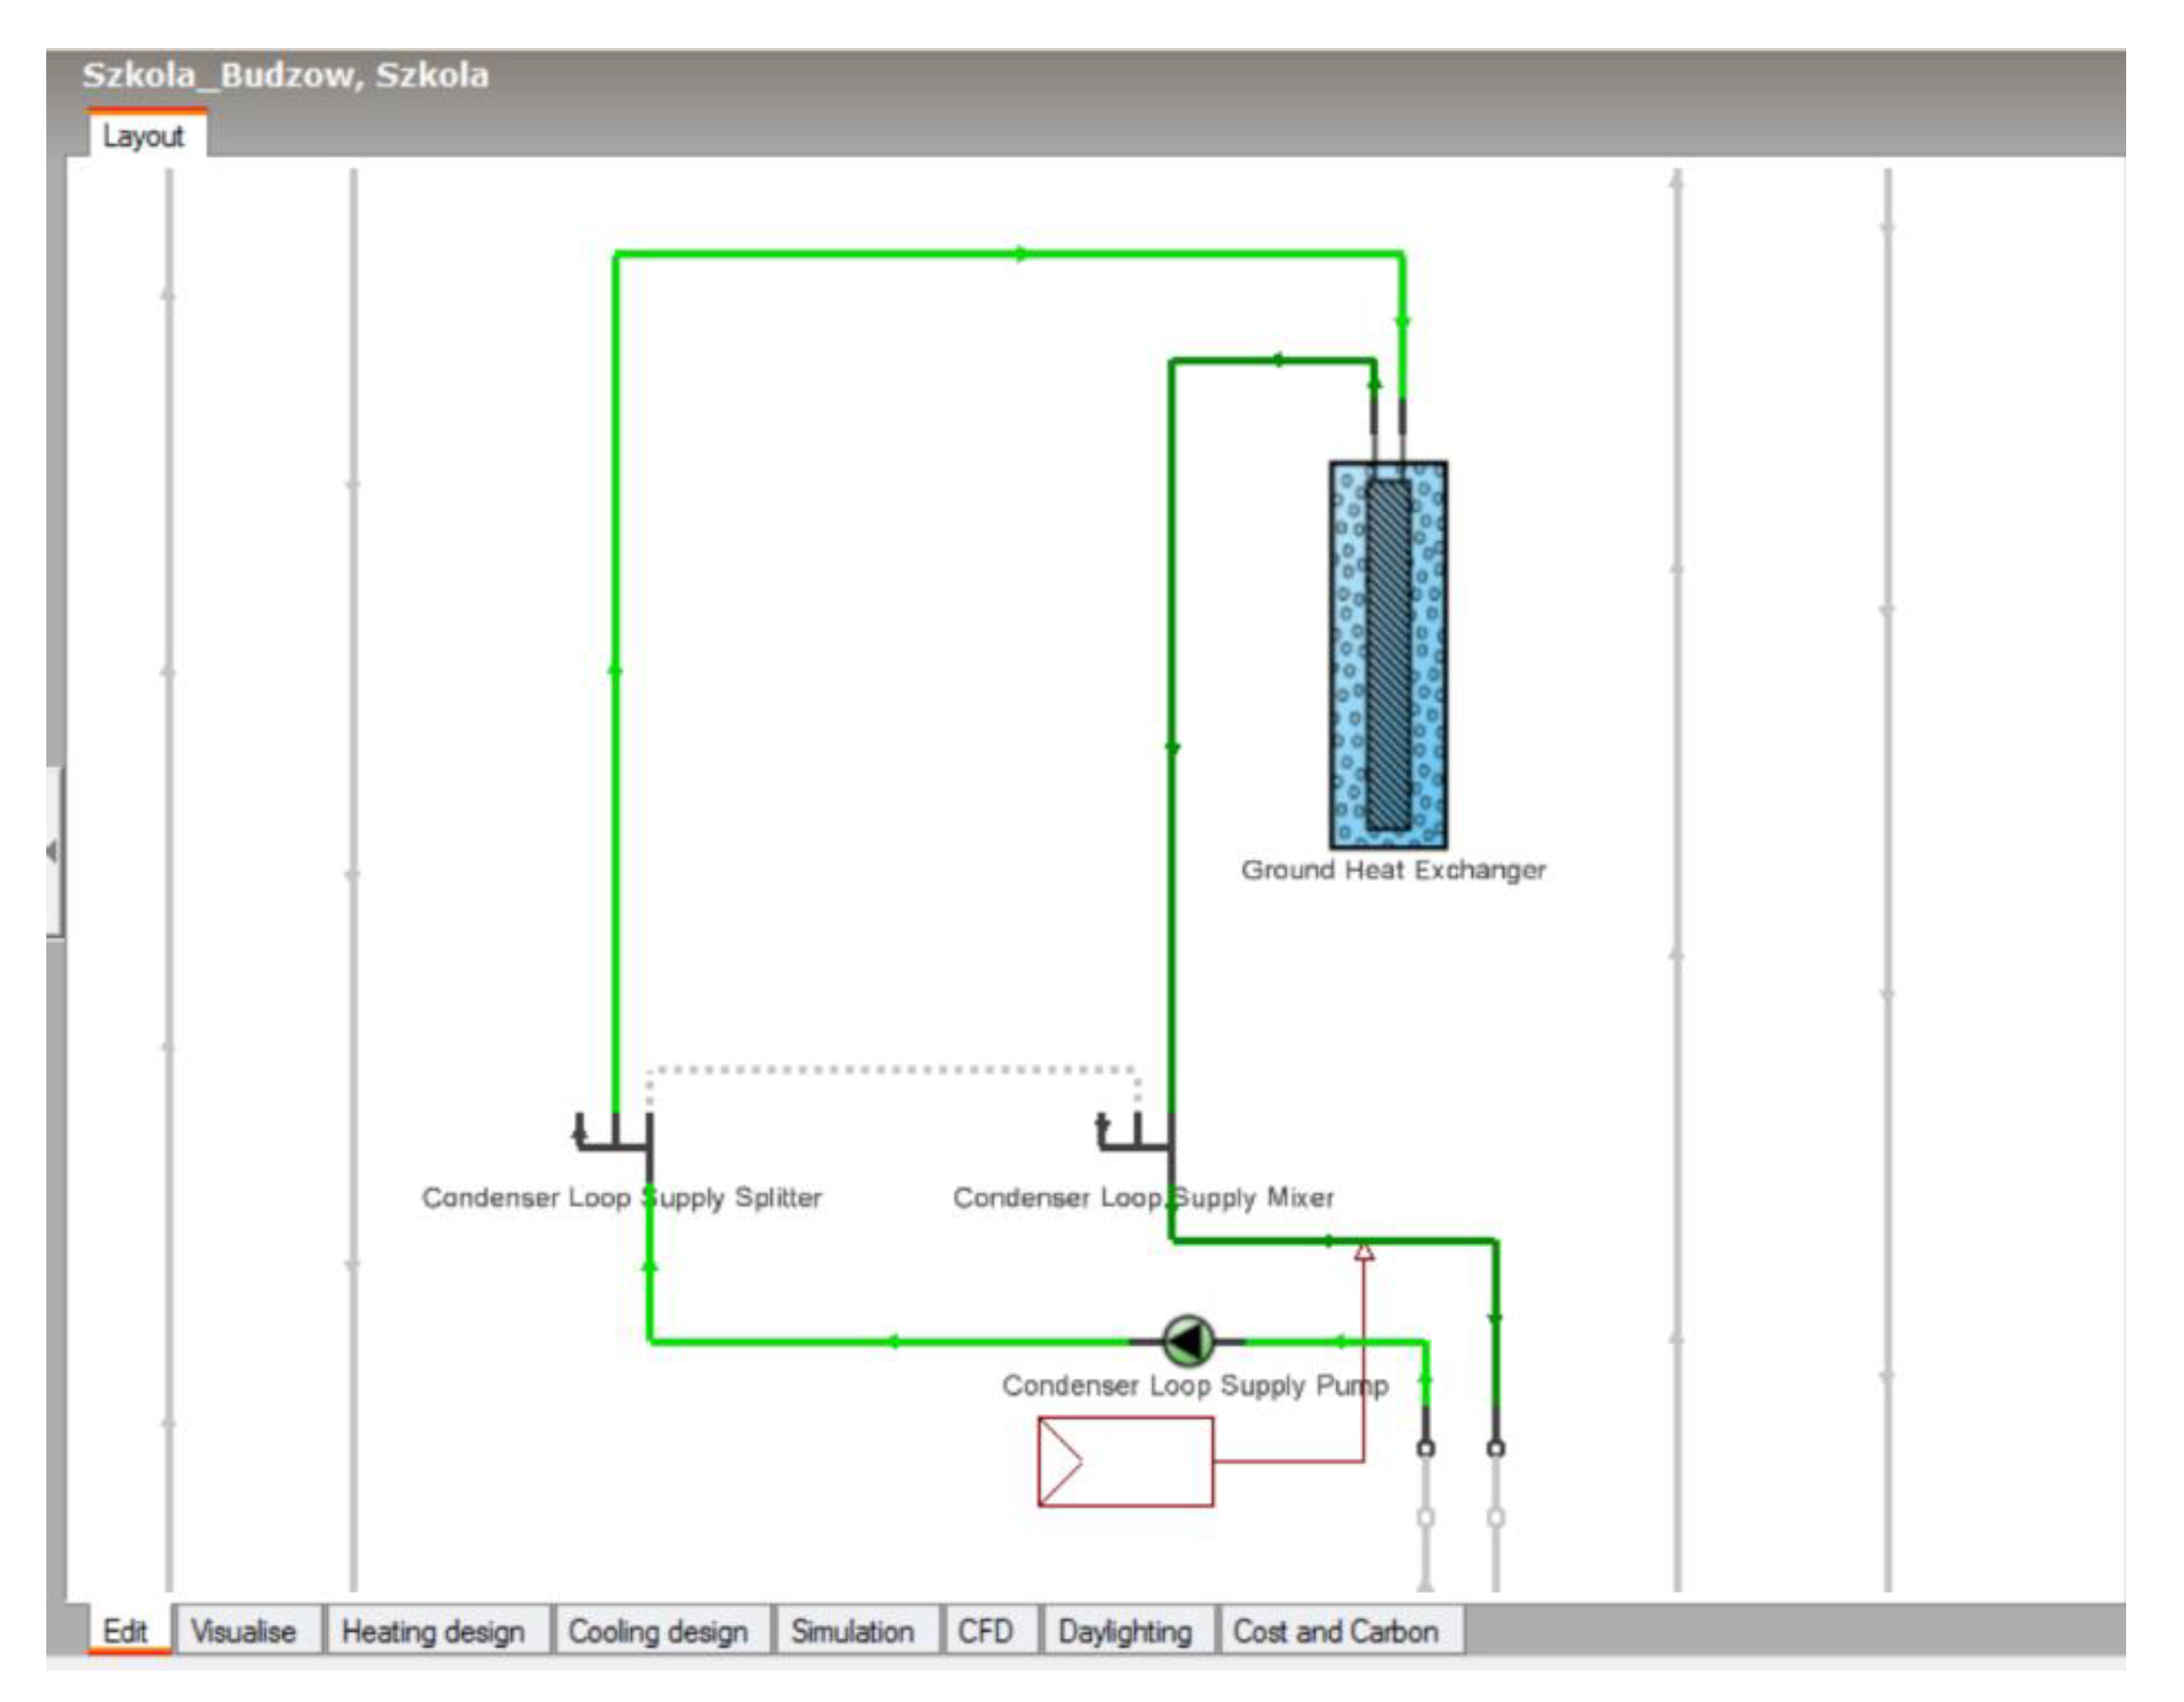This screenshot has width=2184, height=1702.
Task: Click the red setpoint triangle node on pipe
Action: tap(1363, 1252)
